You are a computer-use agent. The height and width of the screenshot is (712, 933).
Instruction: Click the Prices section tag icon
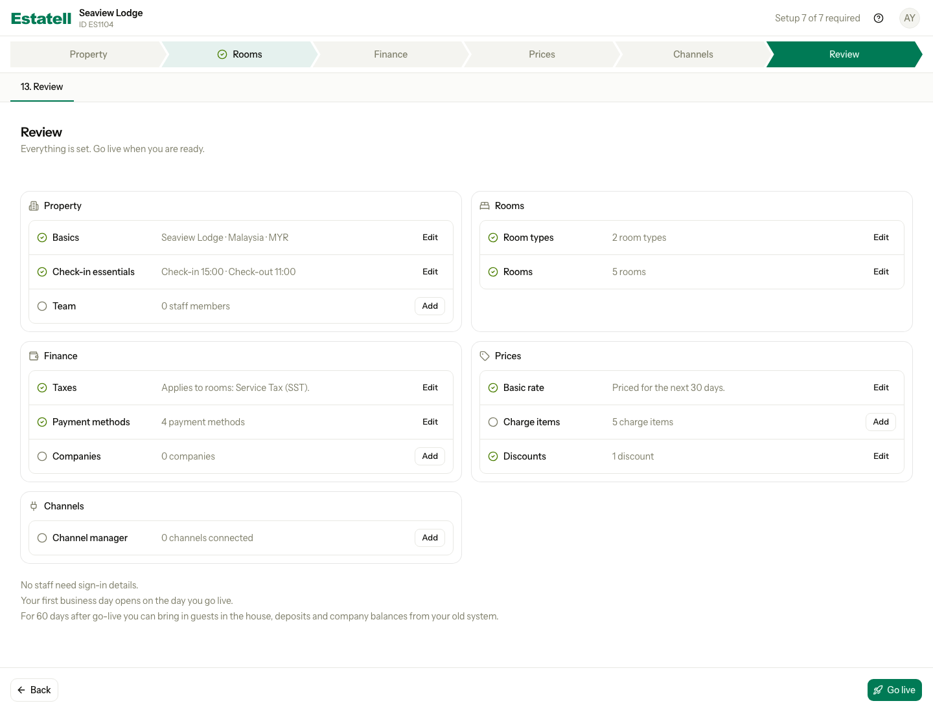tap(485, 356)
